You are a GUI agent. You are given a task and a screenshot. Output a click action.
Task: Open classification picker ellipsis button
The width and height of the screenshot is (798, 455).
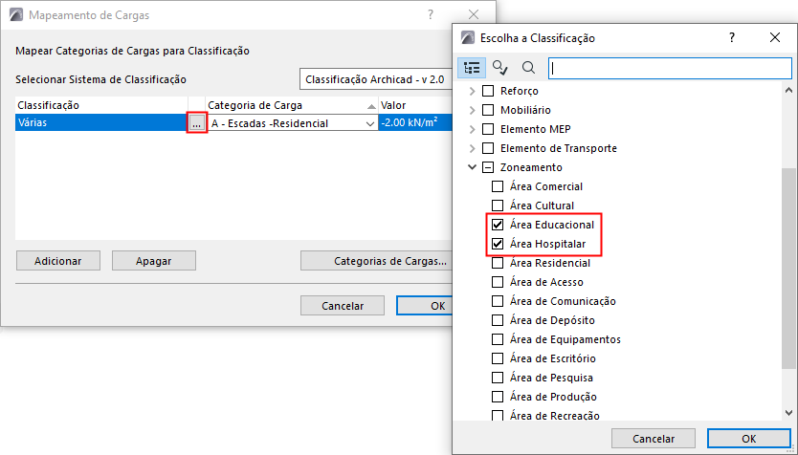click(x=196, y=123)
